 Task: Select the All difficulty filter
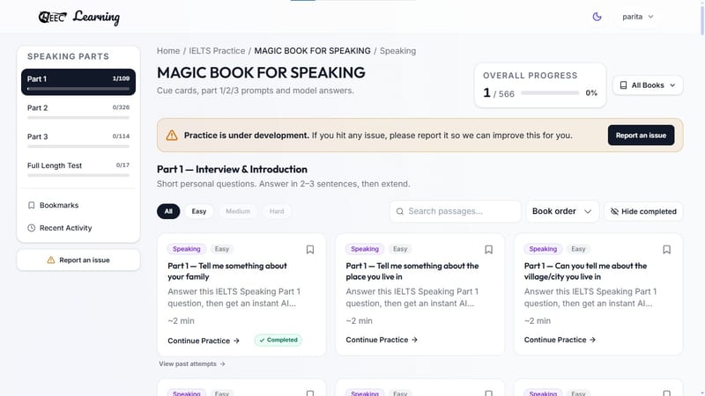coord(168,211)
